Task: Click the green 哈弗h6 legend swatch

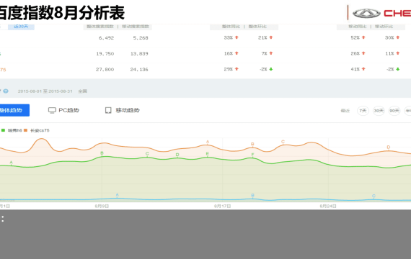Action: (x=3, y=130)
